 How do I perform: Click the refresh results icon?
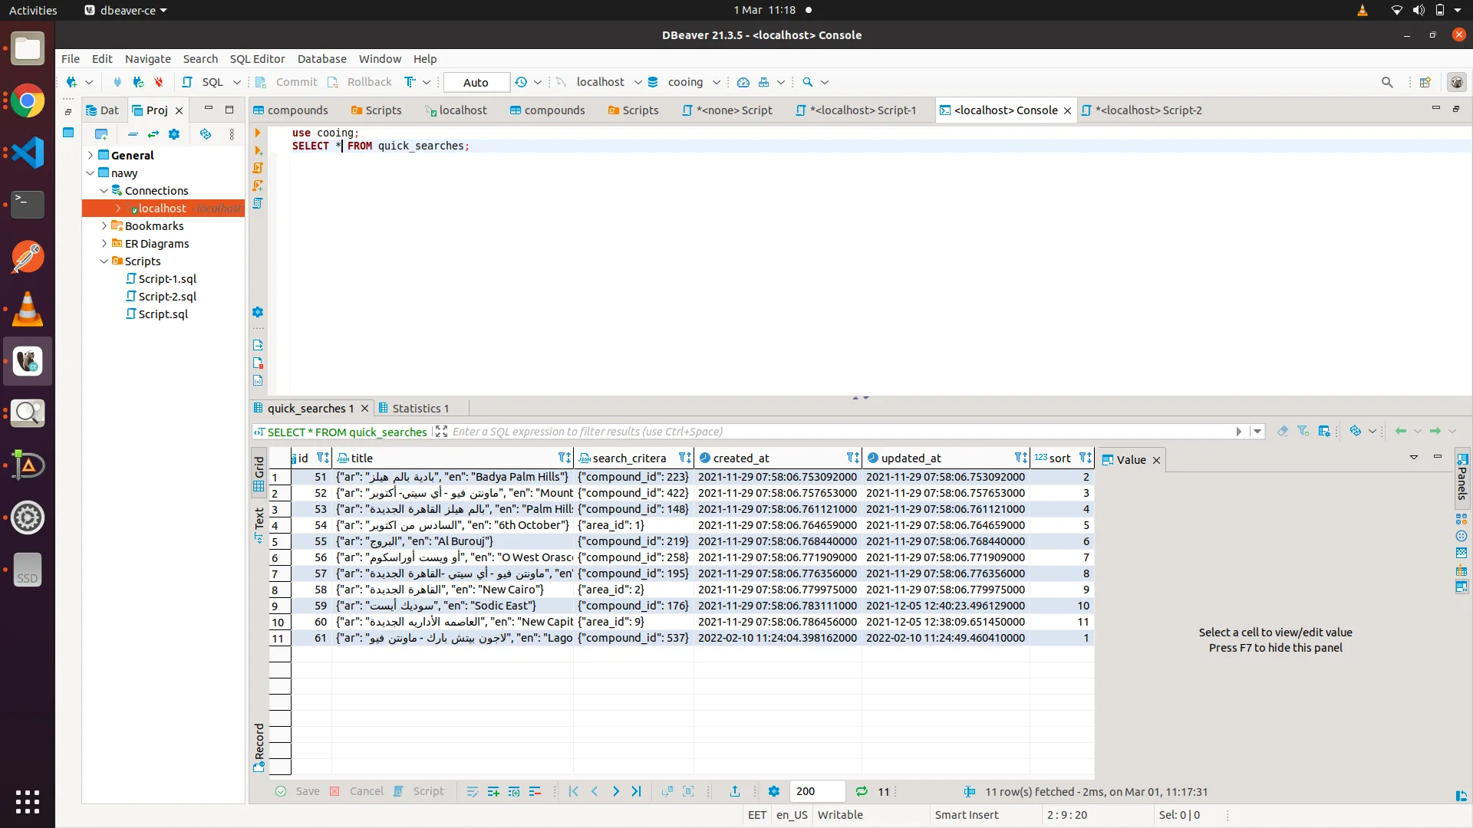coord(862,791)
